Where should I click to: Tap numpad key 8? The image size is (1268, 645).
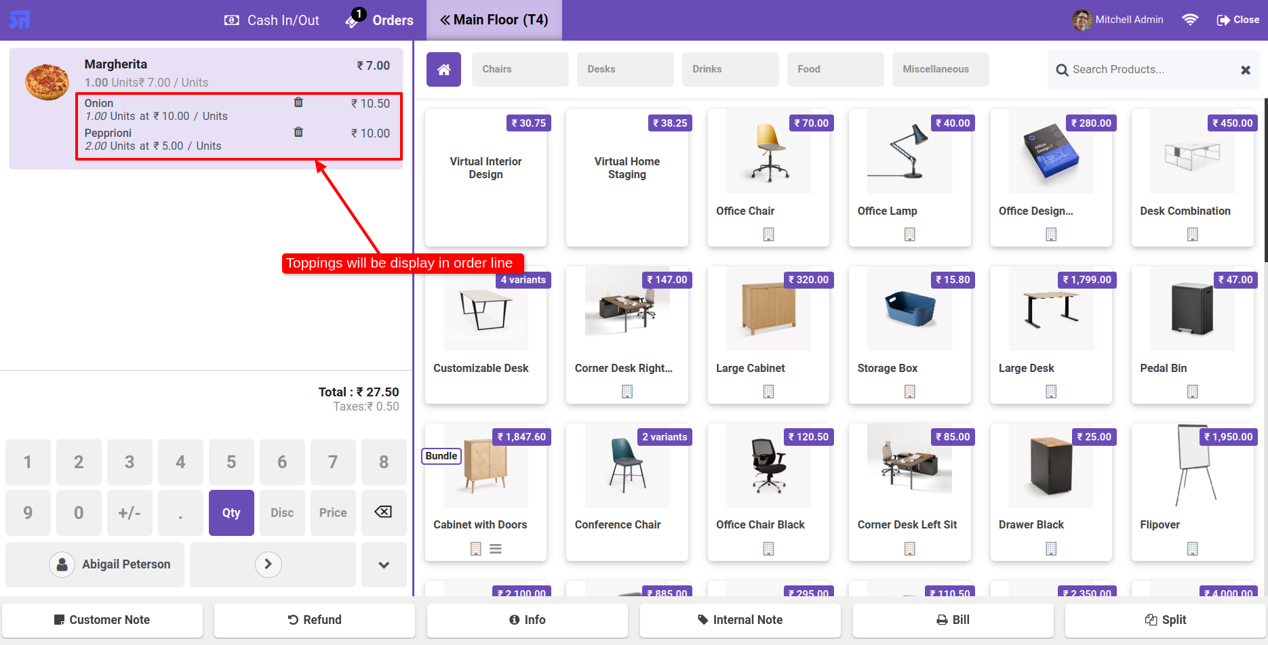coord(384,462)
